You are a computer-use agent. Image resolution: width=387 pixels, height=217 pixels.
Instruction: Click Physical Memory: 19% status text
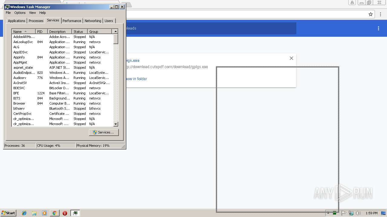93,146
